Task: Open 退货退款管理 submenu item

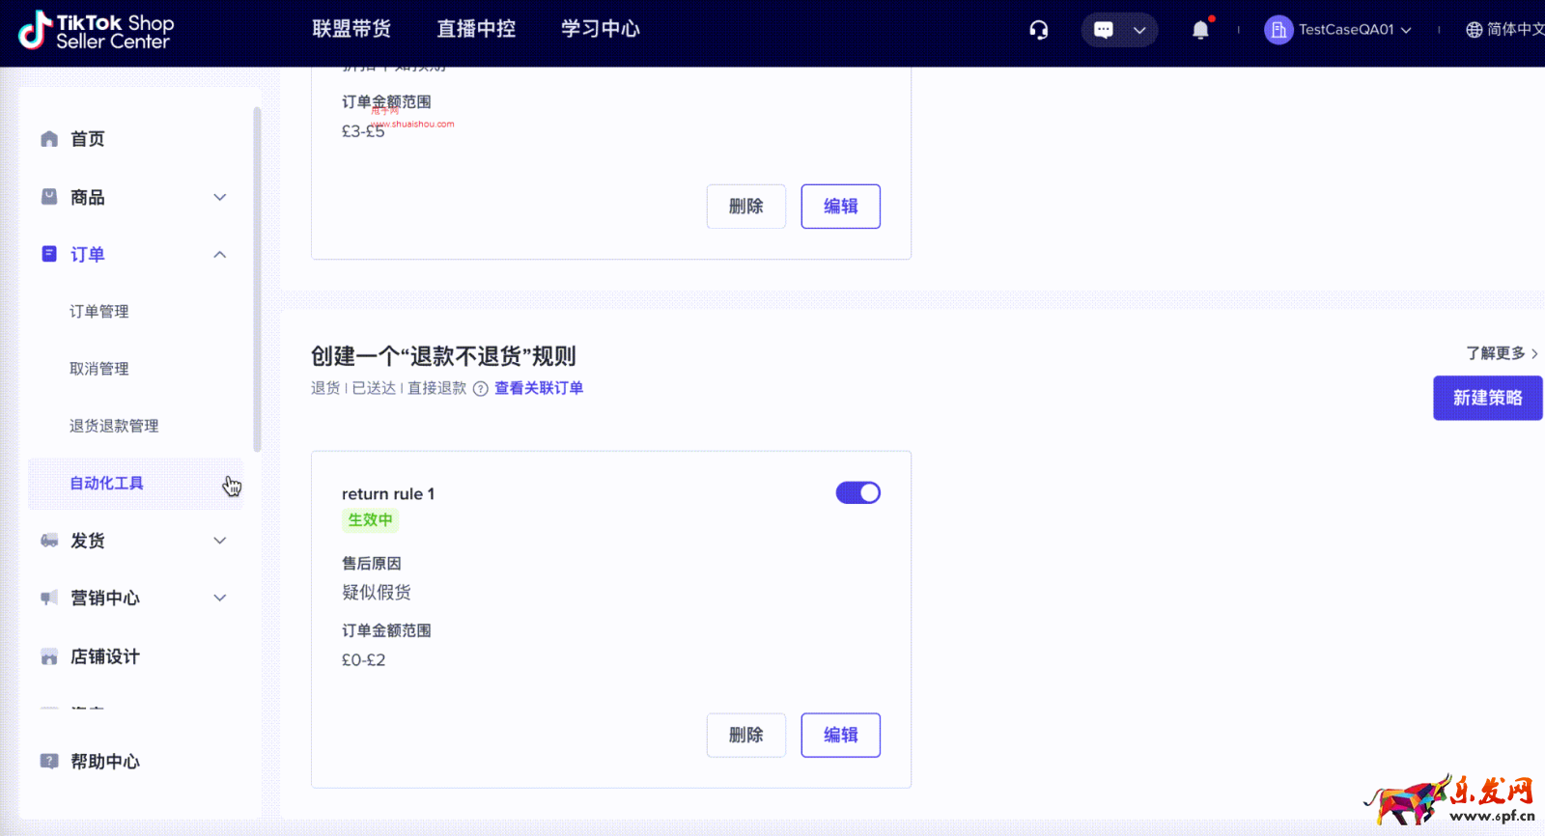Action: click(114, 426)
